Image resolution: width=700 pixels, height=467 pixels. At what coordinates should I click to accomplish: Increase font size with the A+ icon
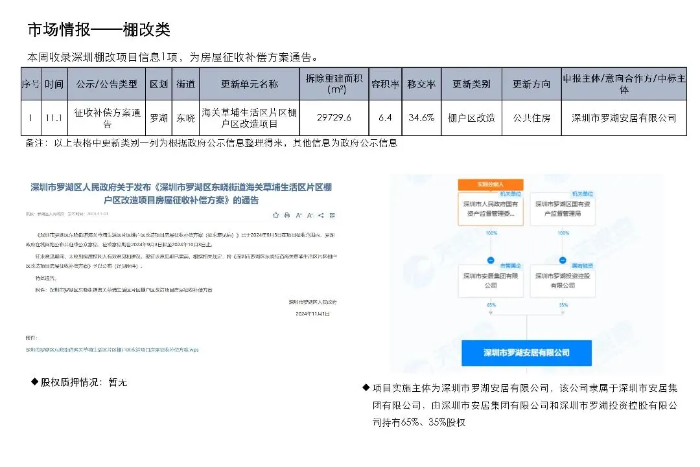(x=299, y=215)
